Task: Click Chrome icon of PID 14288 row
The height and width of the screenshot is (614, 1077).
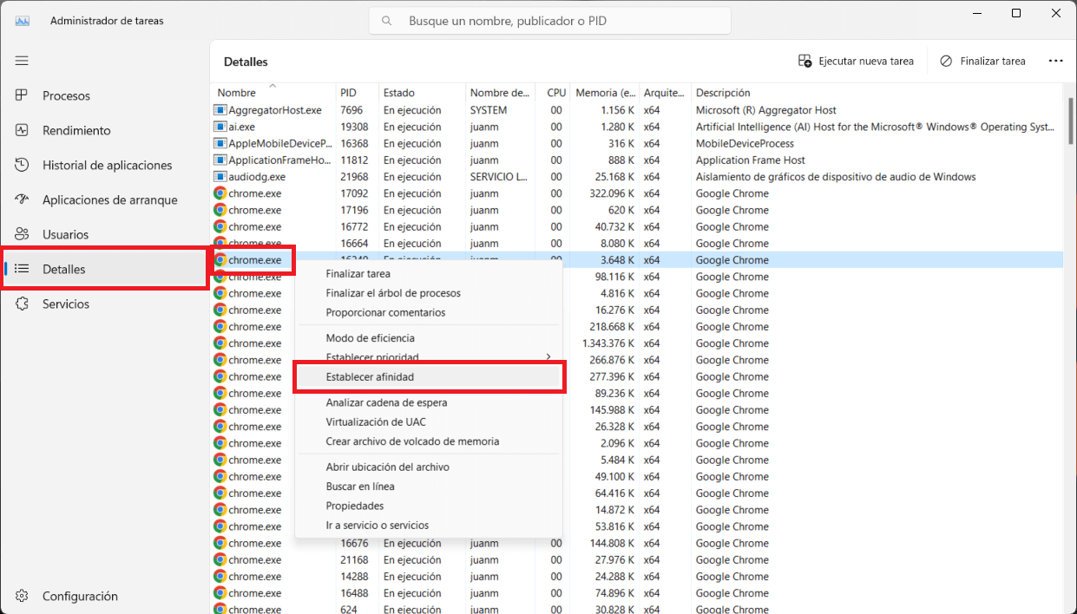Action: click(x=220, y=576)
